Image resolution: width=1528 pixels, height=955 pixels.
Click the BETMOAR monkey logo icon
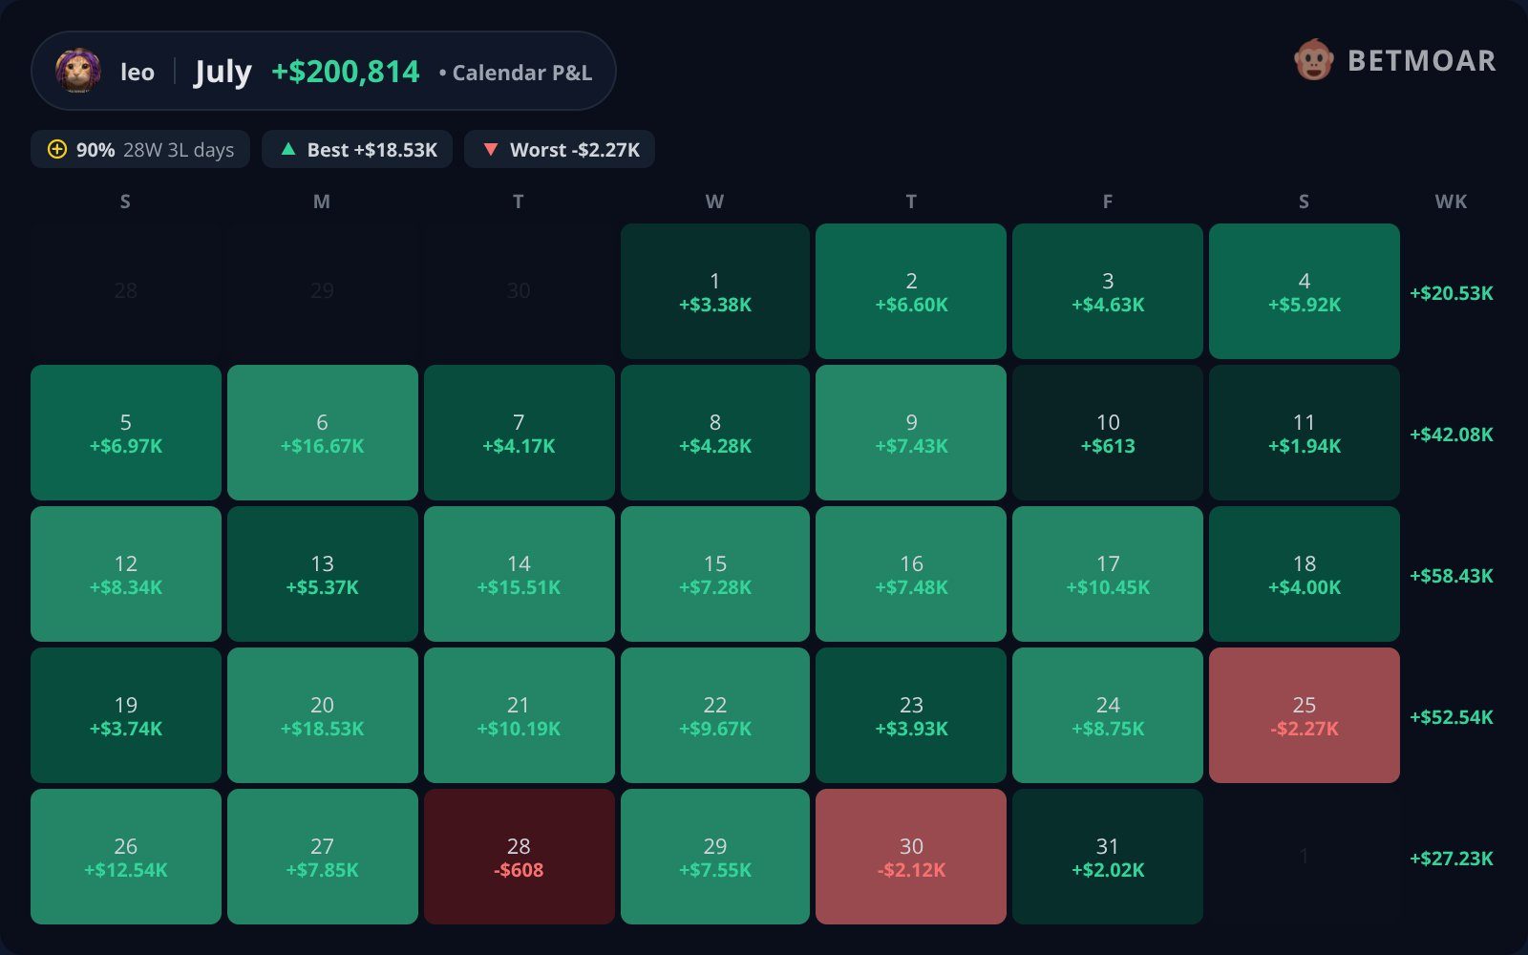pos(1313,60)
